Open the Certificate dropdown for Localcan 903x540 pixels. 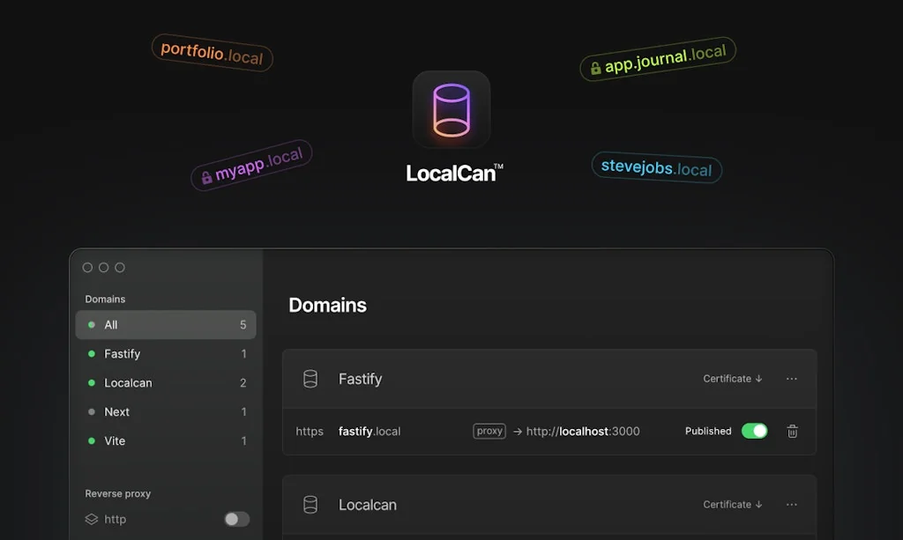tap(732, 504)
